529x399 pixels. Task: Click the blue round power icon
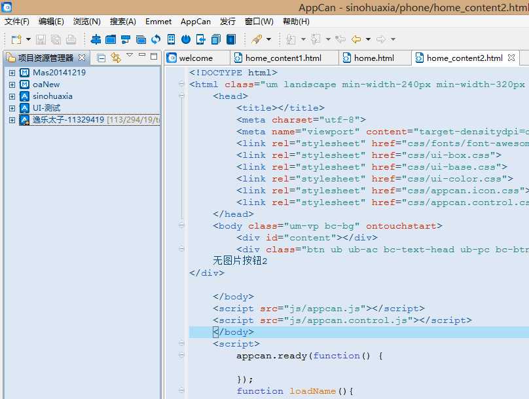click(186, 39)
